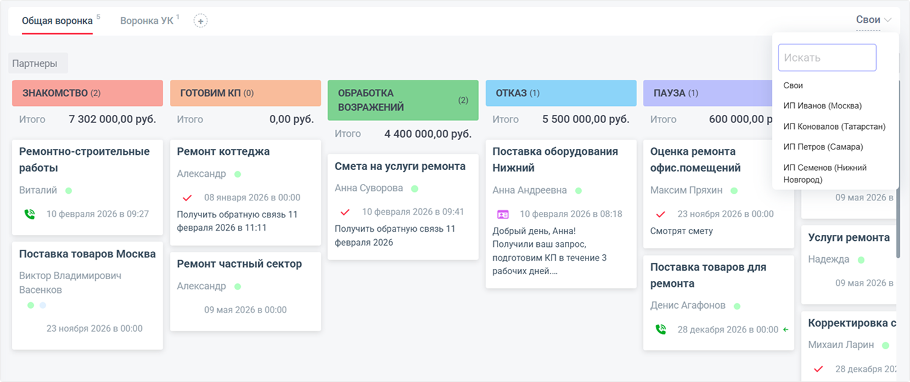Viewport: 910px width, 382px height.
Task: Click inside the Искать search field
Action: tap(827, 57)
